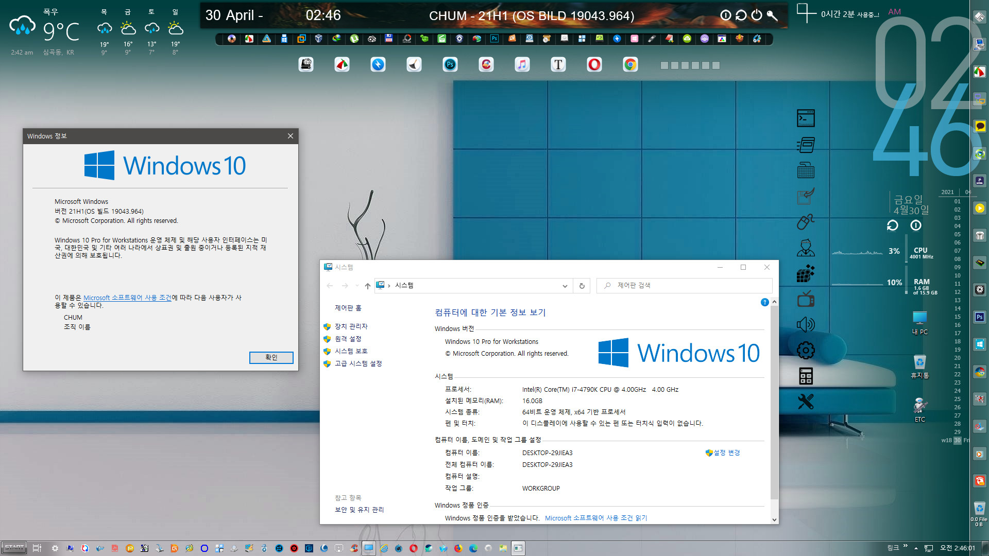This screenshot has height=556, width=989.
Task: Open 보안 및 유지 관리 link
Action: [x=359, y=510]
